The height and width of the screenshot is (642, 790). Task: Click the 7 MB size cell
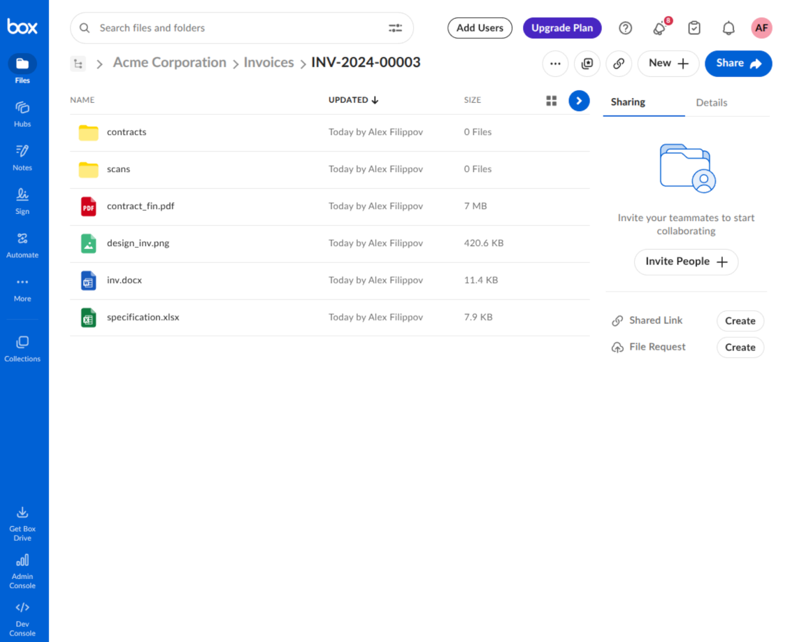tap(475, 206)
